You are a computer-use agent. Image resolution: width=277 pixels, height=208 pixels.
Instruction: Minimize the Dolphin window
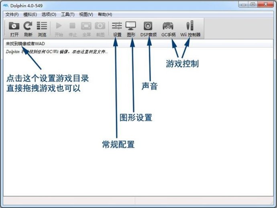(x=243, y=4)
